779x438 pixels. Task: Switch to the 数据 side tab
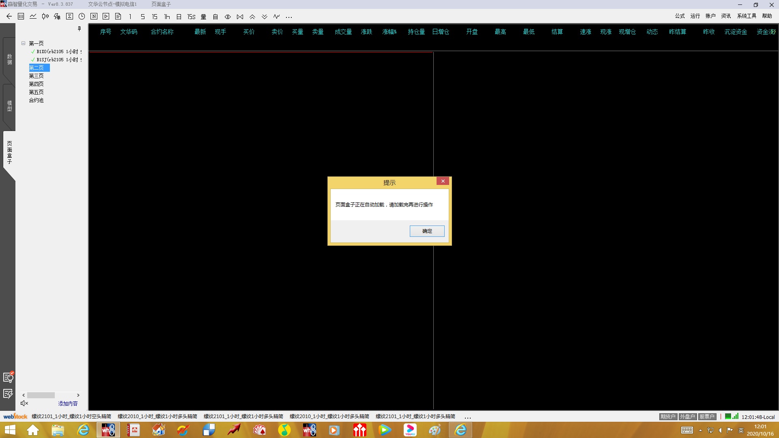[9, 59]
